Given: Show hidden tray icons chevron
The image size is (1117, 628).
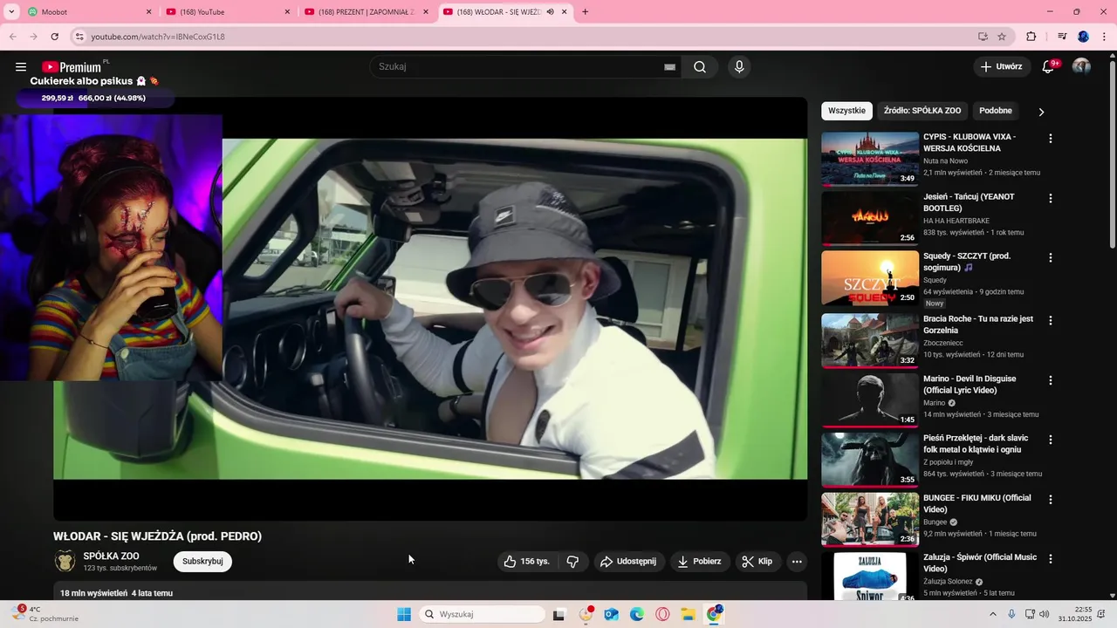Looking at the screenshot, I should pos(993,614).
